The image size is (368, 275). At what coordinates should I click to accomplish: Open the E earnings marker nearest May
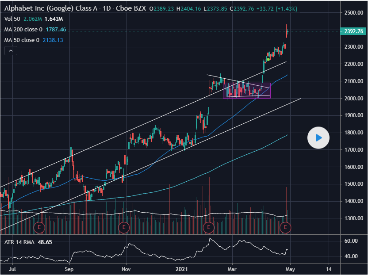(x=286, y=227)
